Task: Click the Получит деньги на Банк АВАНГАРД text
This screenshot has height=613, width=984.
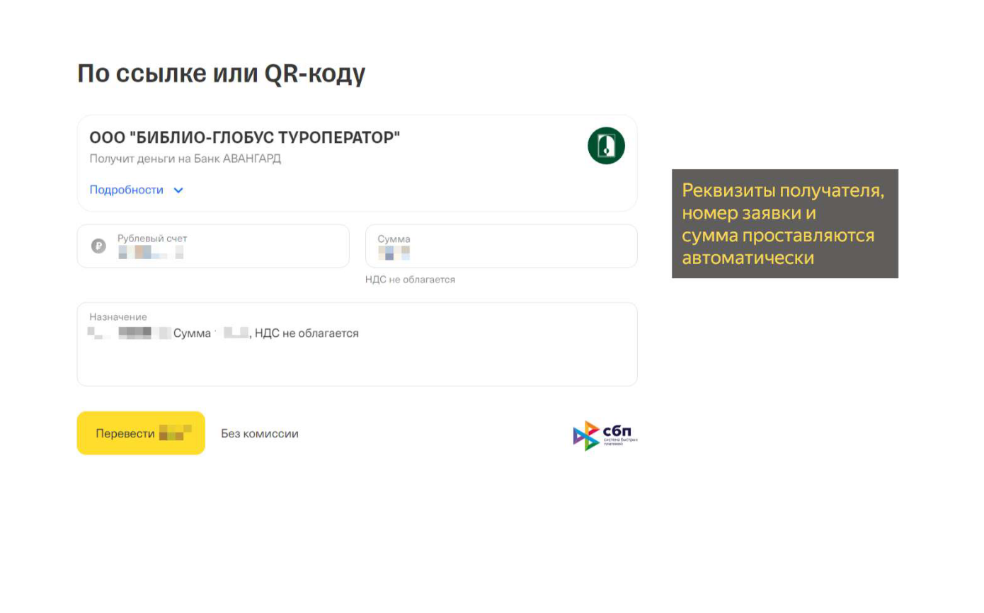Action: (185, 159)
